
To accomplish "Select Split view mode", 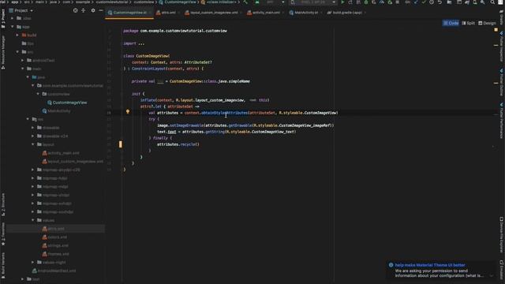I will pyautogui.click(x=468, y=23).
